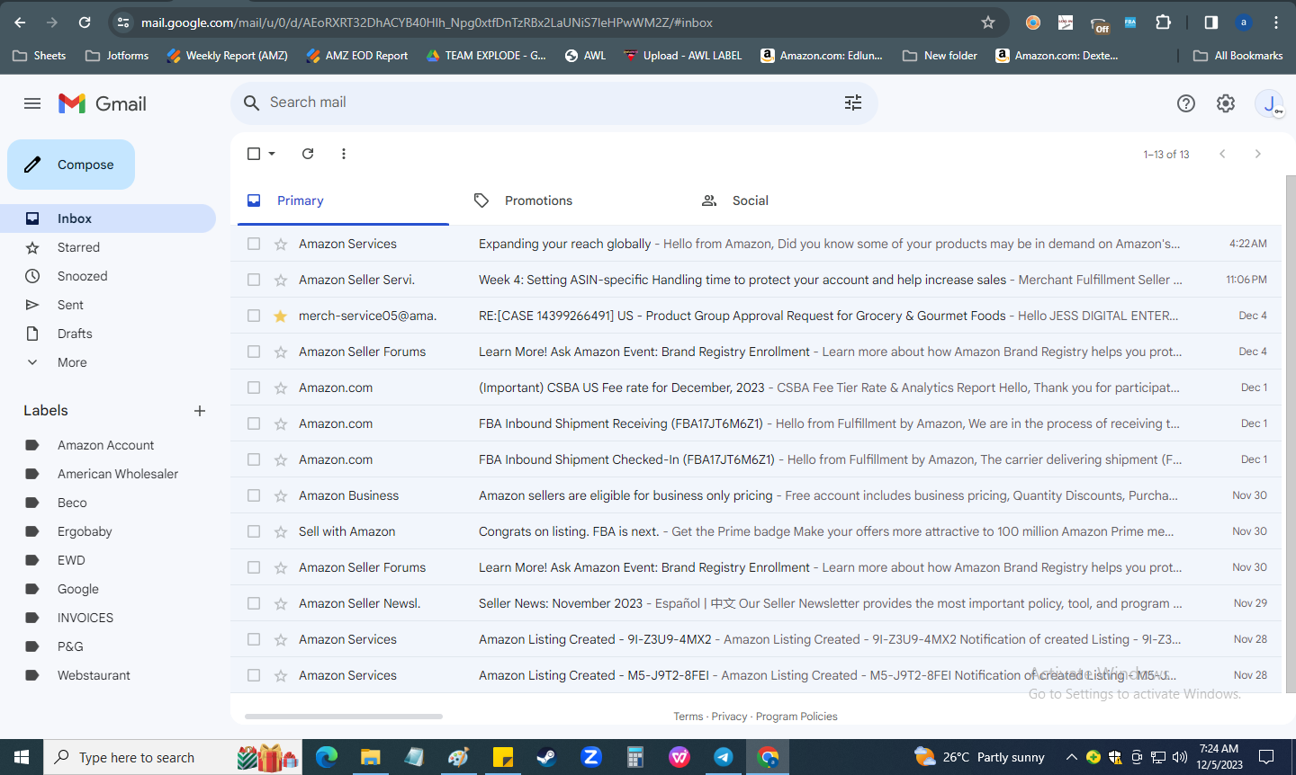Toggle the select-all emails checkbox
Viewport: 1296px width, 775px height.
click(254, 154)
